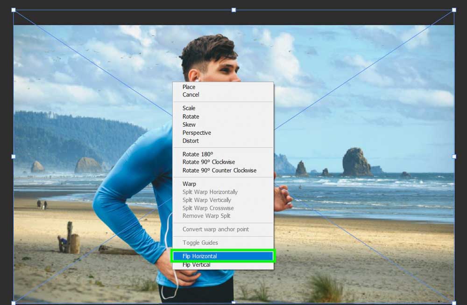Screen dimensions: 467x305
Task: Choose the Rotate menu entry
Action: (223, 116)
